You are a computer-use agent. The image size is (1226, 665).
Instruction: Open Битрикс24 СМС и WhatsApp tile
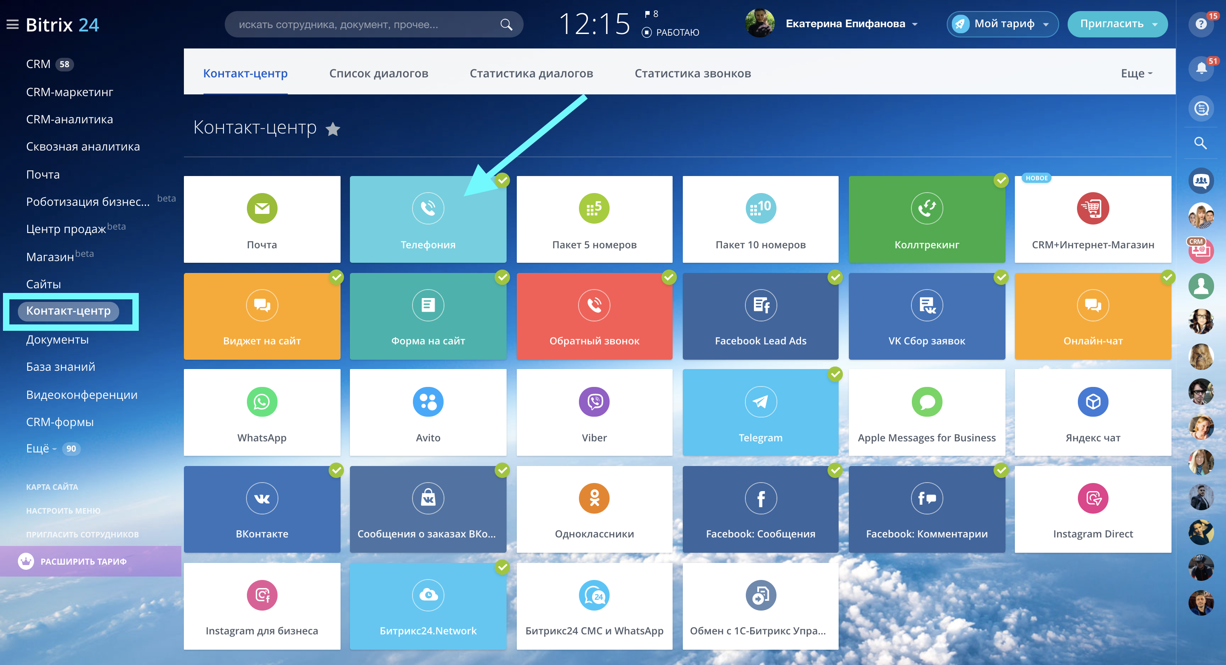tap(594, 606)
